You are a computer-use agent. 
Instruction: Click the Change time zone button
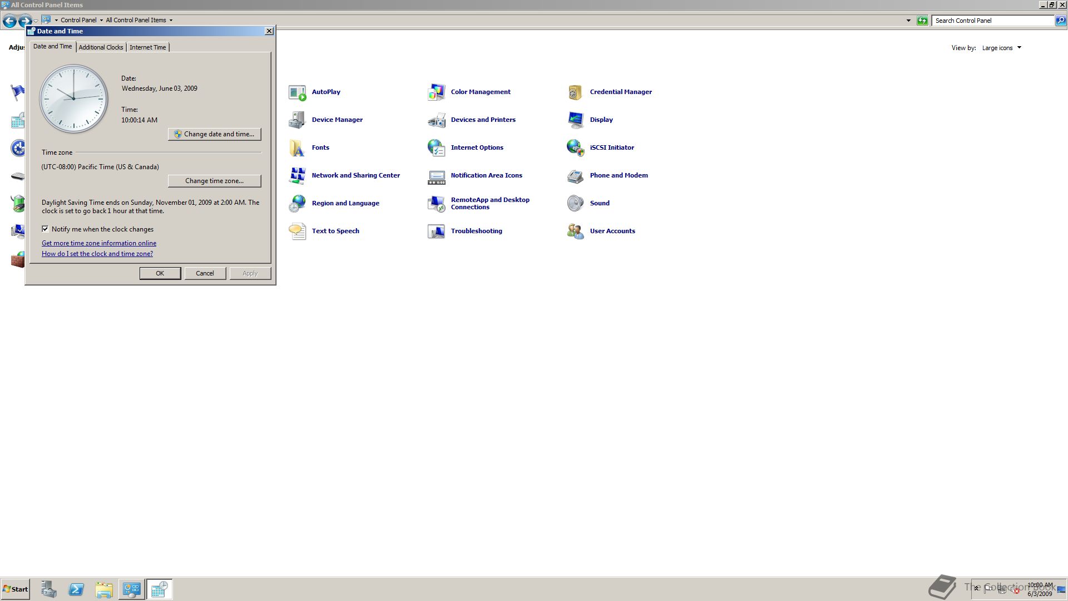click(x=215, y=181)
